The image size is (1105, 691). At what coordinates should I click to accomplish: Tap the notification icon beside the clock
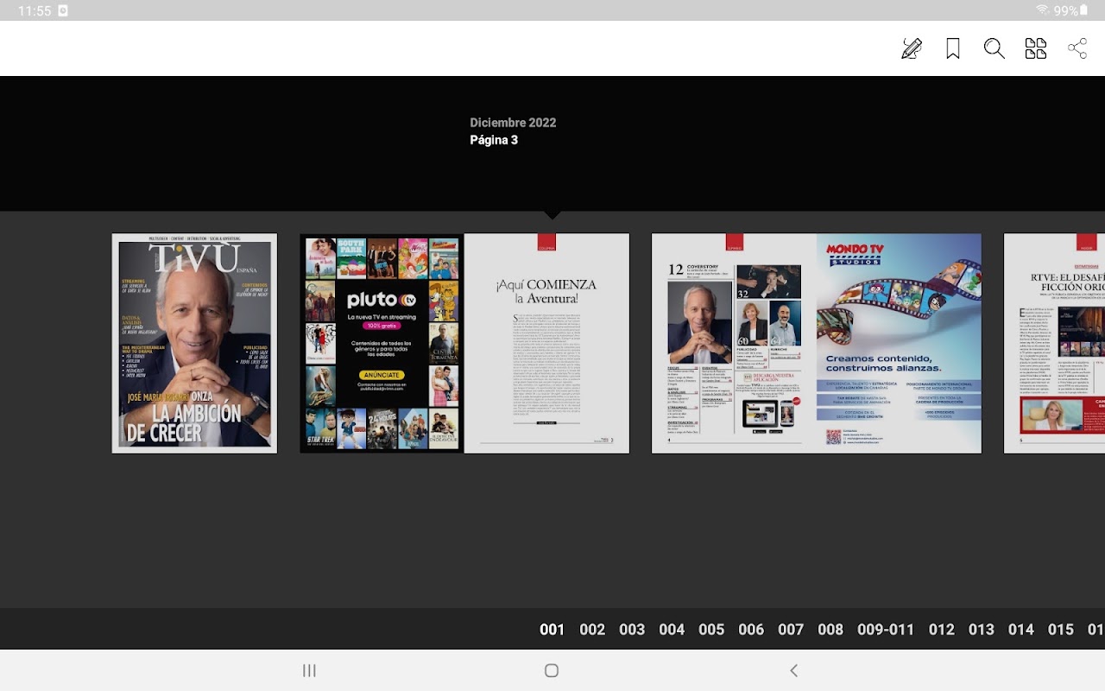coord(63,10)
